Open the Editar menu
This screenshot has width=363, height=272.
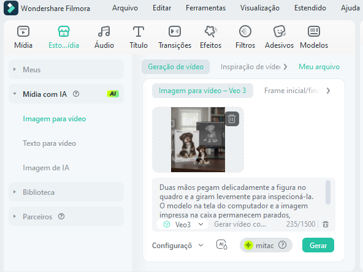point(162,8)
